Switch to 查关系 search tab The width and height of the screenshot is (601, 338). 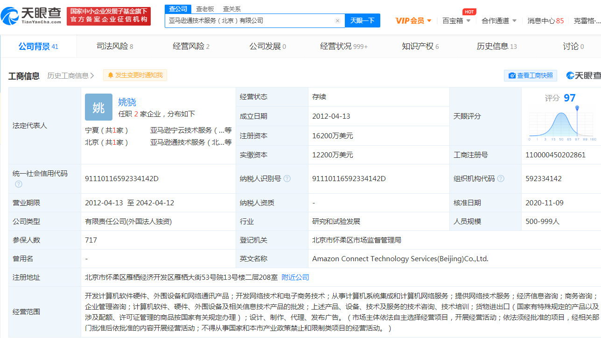pos(232,9)
